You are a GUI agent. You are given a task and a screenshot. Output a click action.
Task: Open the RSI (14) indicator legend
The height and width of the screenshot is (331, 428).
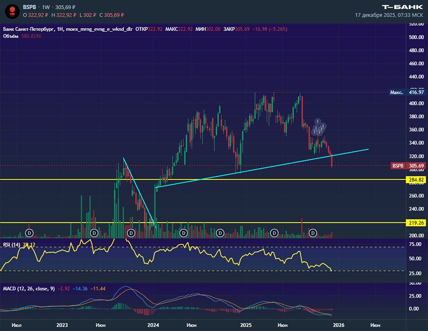12,245
